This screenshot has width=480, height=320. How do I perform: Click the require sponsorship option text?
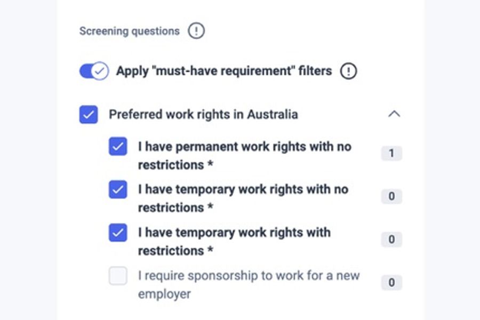click(x=249, y=284)
